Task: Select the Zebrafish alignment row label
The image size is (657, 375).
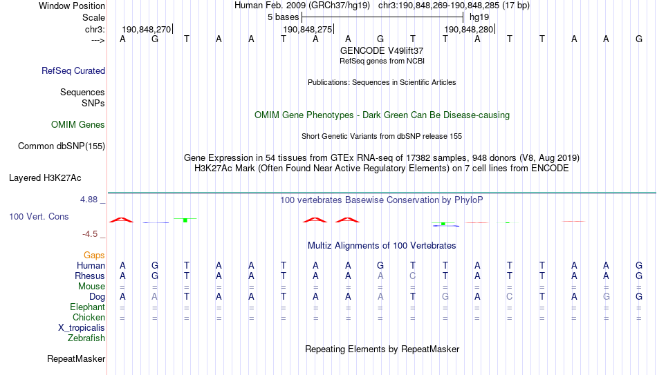Action: click(86, 338)
